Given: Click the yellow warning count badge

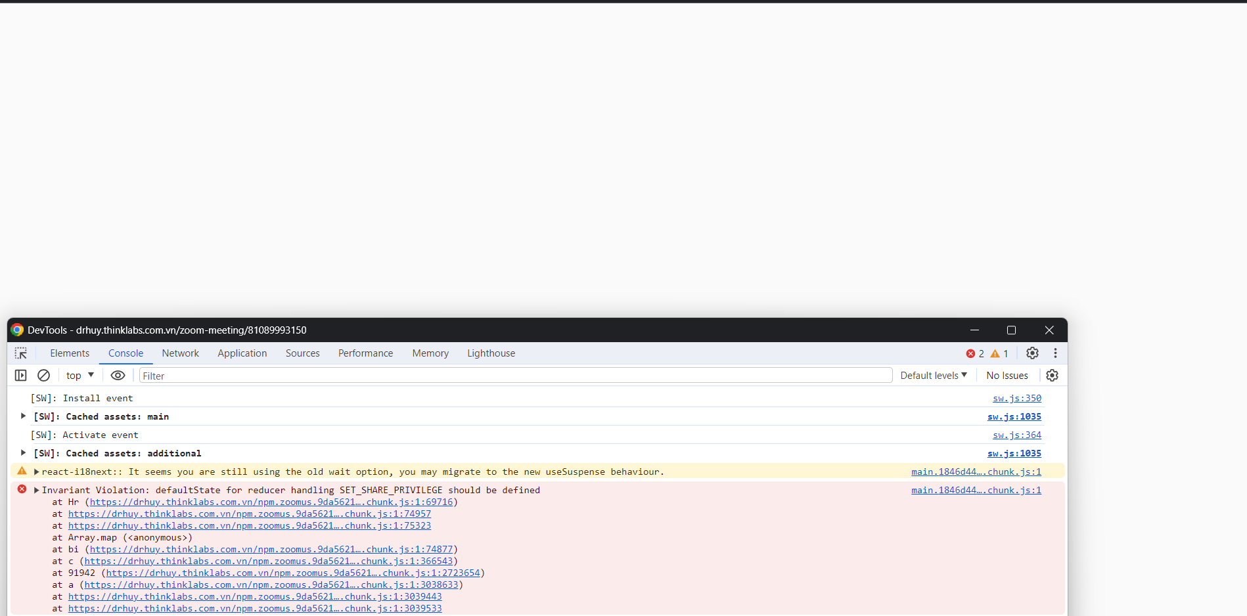Looking at the screenshot, I should (999, 353).
